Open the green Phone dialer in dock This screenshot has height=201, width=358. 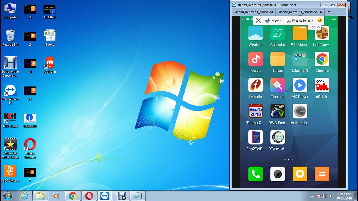[255, 174]
